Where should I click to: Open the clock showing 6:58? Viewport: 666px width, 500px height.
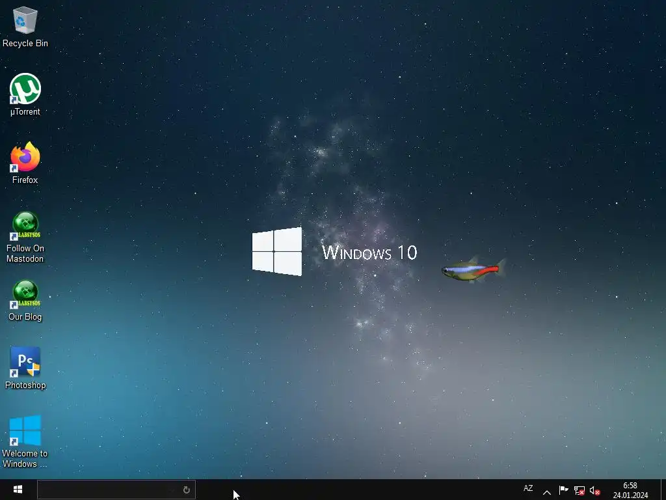click(x=630, y=490)
